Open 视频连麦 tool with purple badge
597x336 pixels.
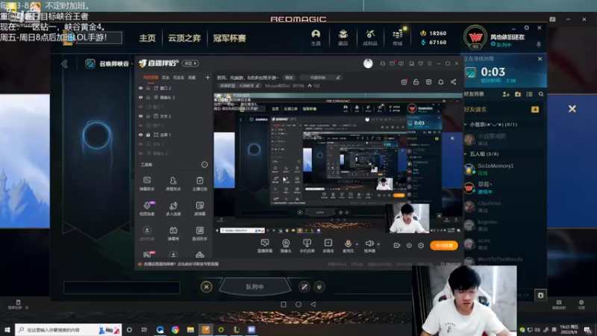pyautogui.click(x=147, y=208)
